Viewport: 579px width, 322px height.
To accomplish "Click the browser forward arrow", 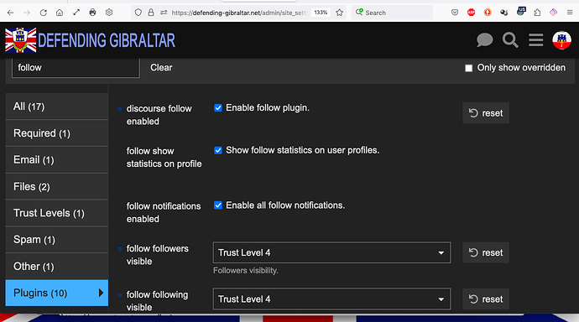I will tap(27, 13).
